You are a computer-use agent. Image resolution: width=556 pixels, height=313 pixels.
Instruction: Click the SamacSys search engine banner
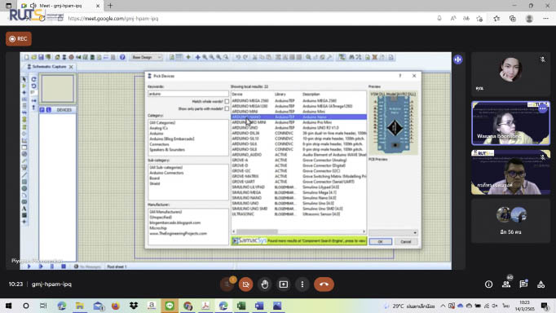(299, 240)
